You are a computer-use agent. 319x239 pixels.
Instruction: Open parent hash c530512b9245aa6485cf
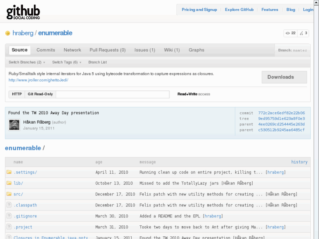[281, 130]
